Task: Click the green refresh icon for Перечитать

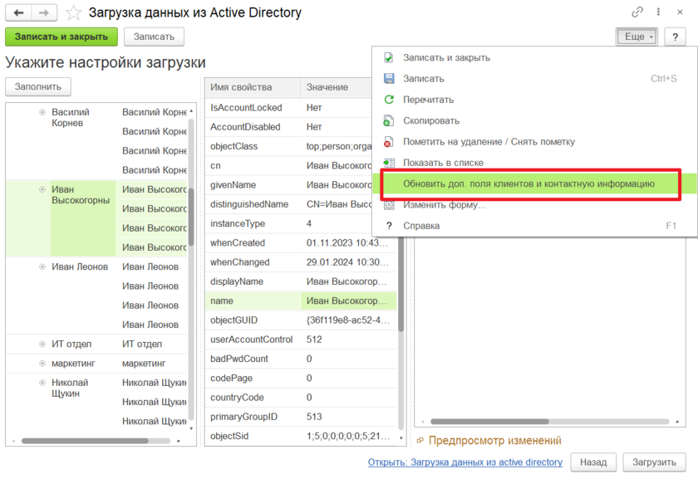Action: click(388, 100)
